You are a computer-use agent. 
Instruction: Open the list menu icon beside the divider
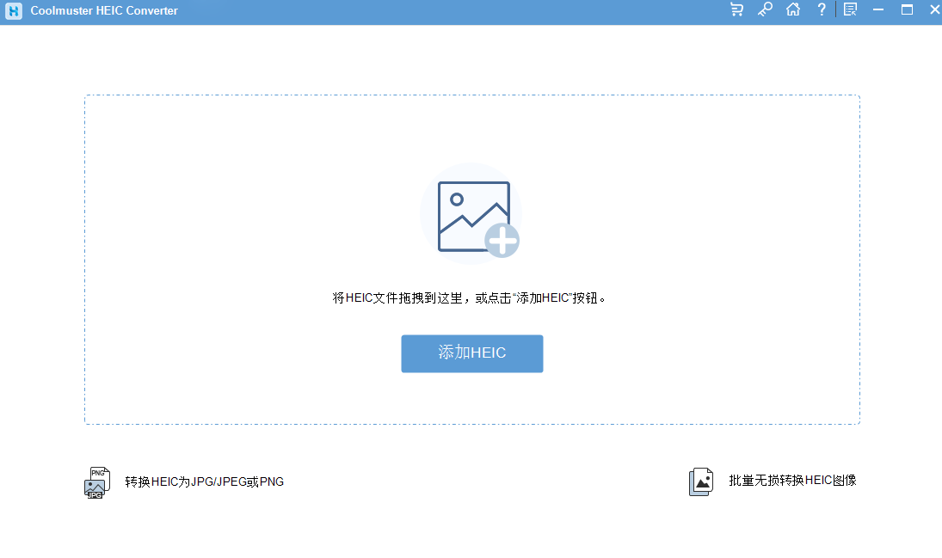pos(850,9)
